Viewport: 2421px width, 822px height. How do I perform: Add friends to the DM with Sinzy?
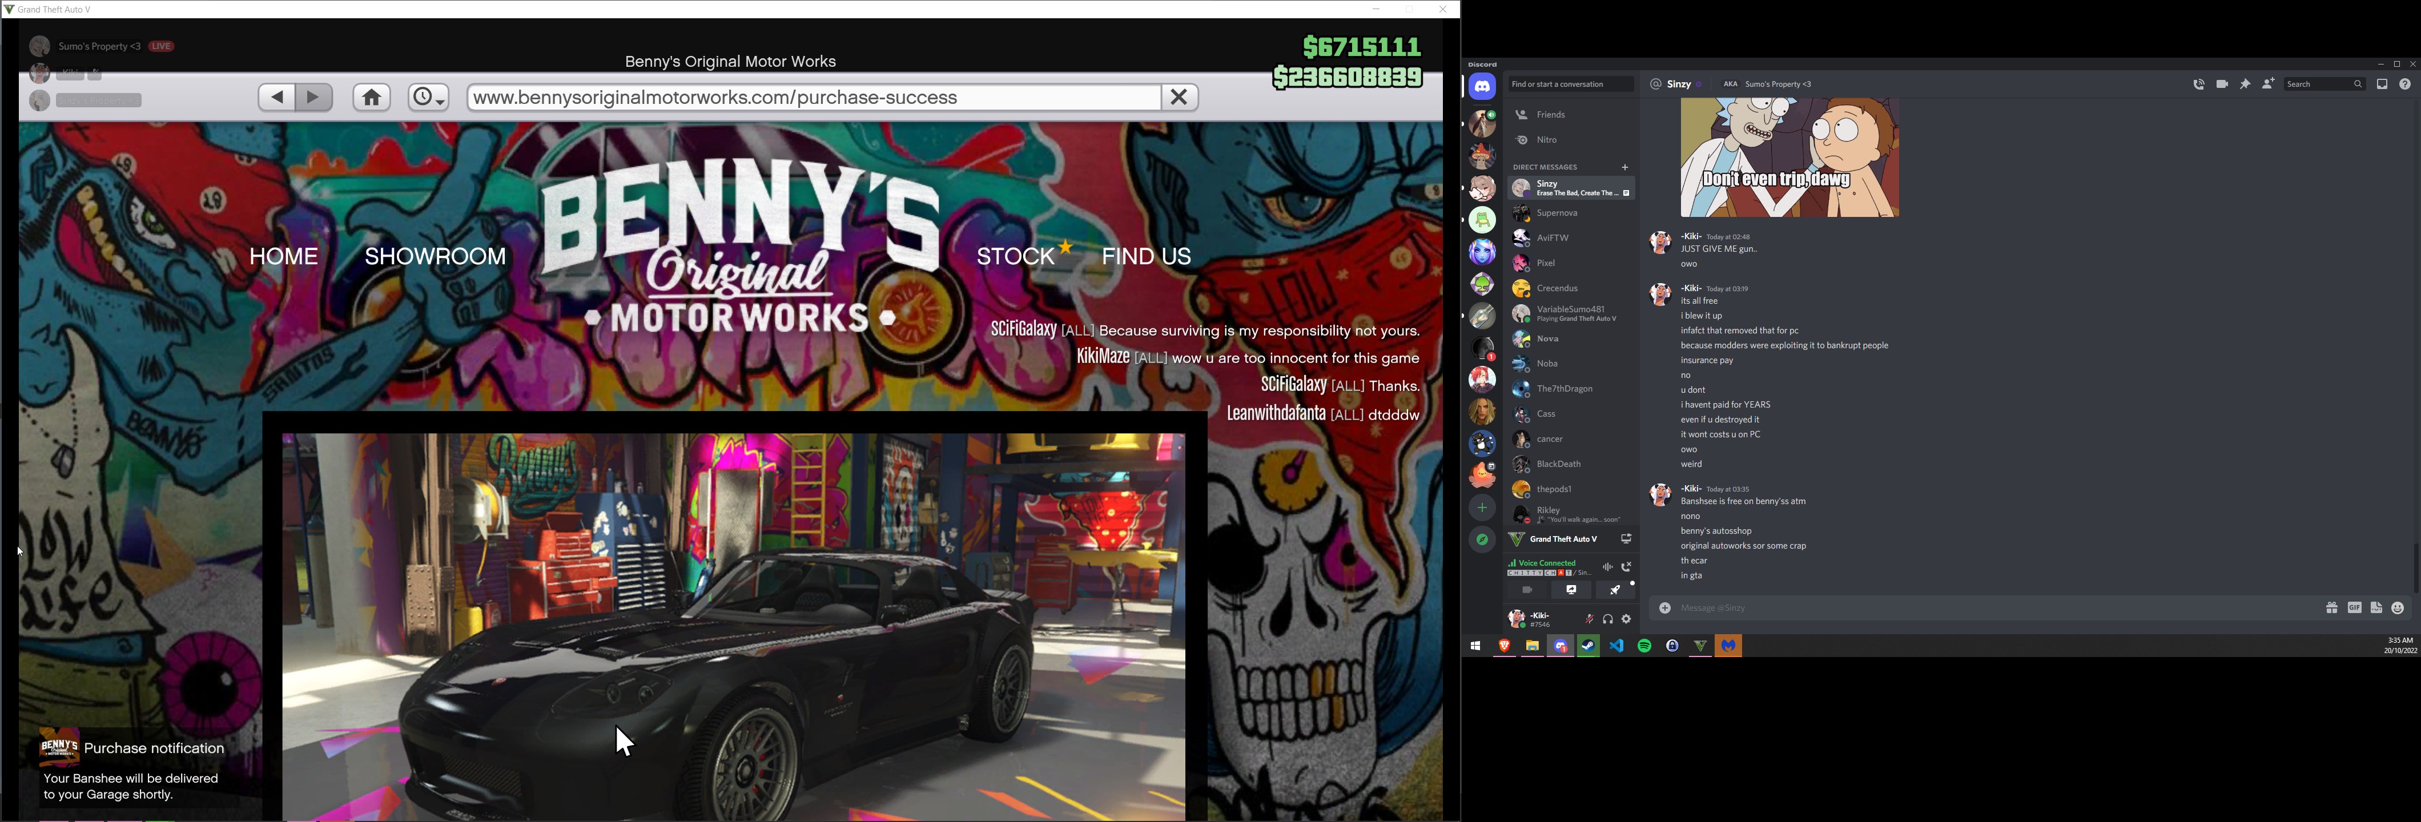[2268, 84]
